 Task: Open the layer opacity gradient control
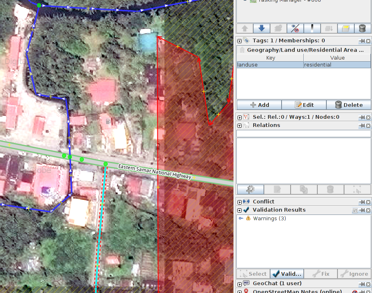312,28
